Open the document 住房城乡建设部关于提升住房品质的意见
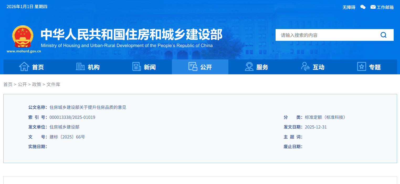The width and height of the screenshot is (400, 184). 88,107
